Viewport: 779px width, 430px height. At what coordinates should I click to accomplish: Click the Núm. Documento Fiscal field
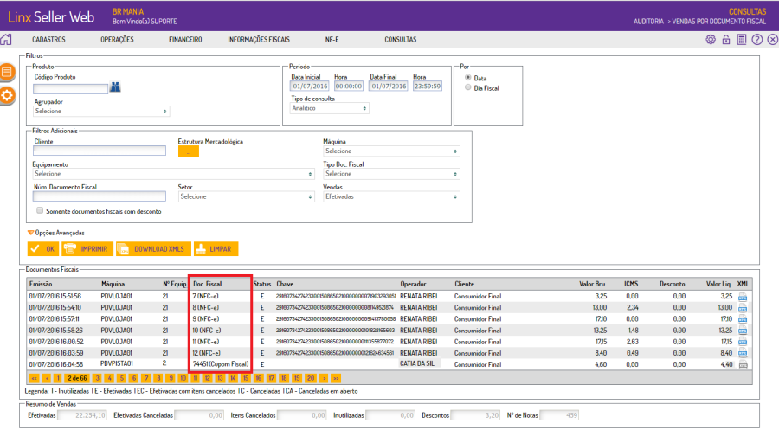(x=100, y=196)
